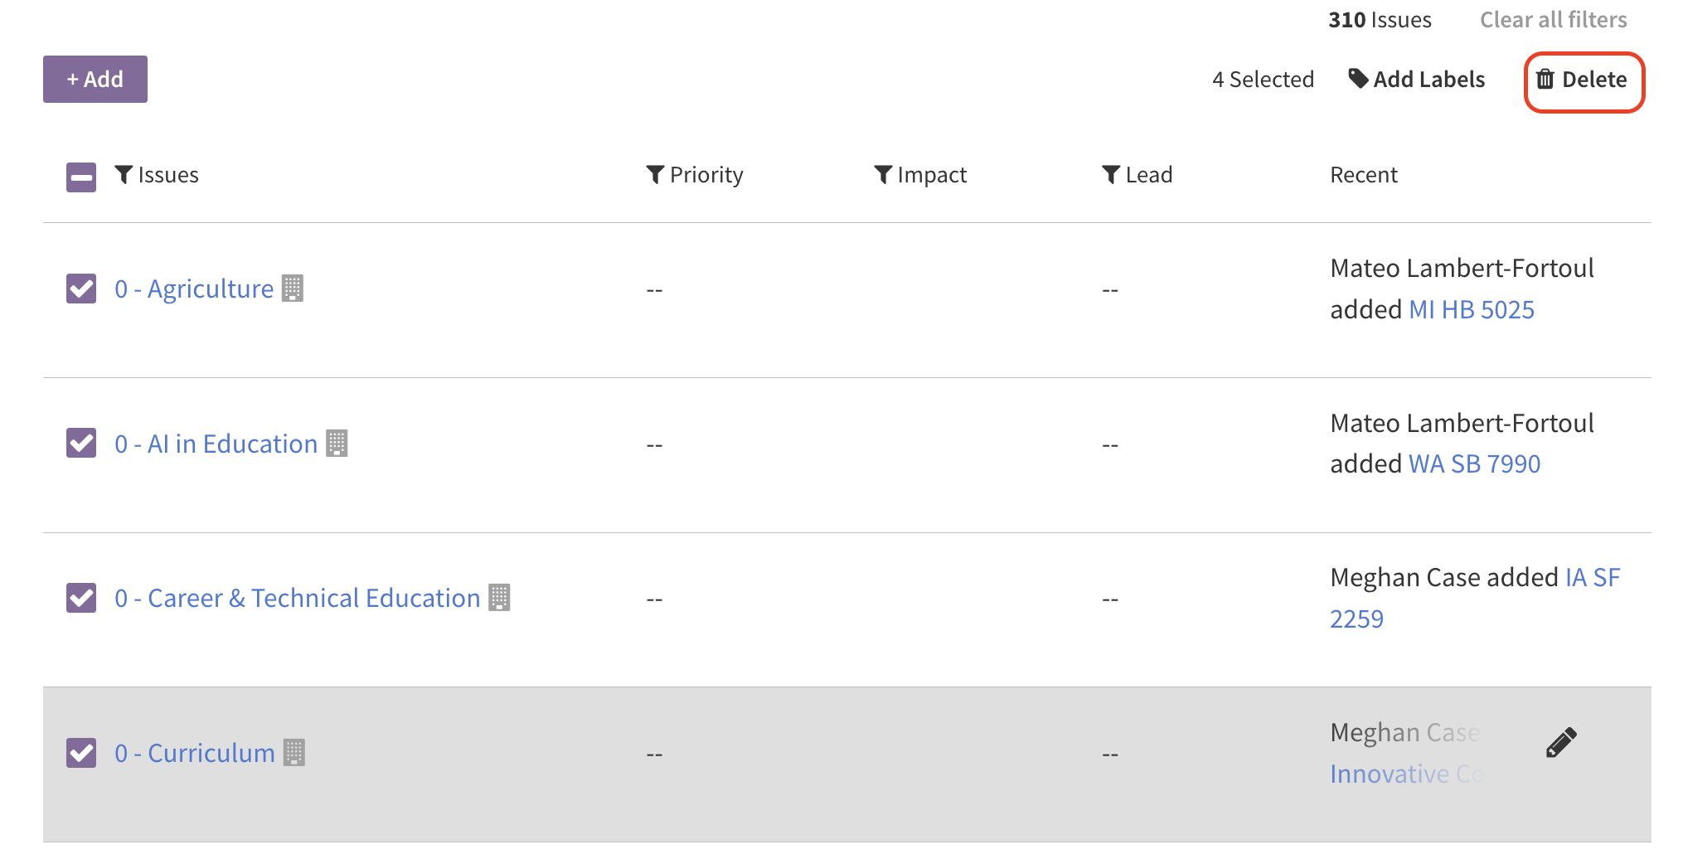This screenshot has height=859, width=1683.
Task: Uncheck the AI in Education checkbox
Action: pyautogui.click(x=81, y=444)
